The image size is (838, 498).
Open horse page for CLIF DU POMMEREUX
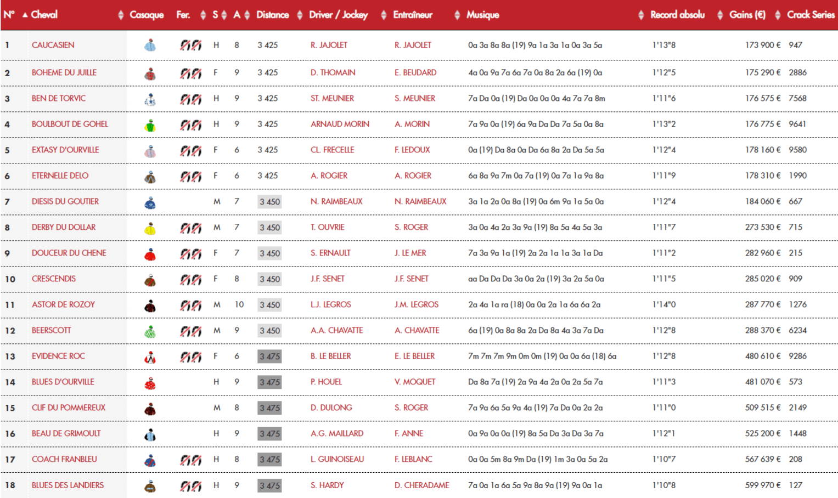coord(68,408)
